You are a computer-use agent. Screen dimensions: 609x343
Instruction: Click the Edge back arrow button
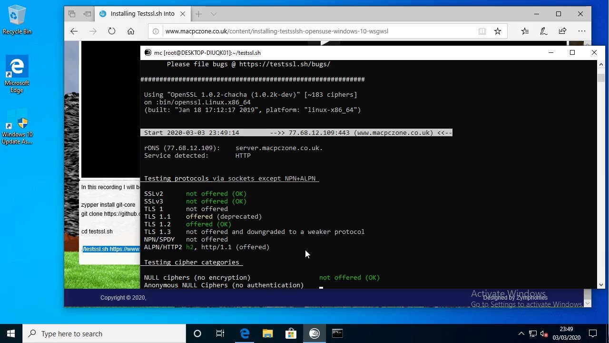pos(74,31)
